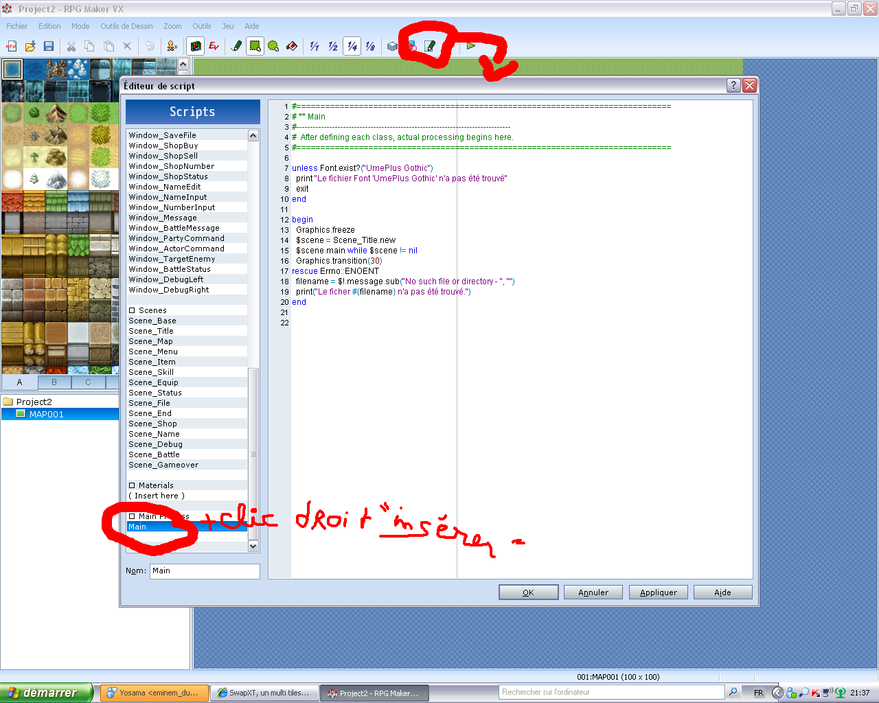Click the Annuler button
Viewport: 879px width, 703px height.
pyautogui.click(x=593, y=592)
